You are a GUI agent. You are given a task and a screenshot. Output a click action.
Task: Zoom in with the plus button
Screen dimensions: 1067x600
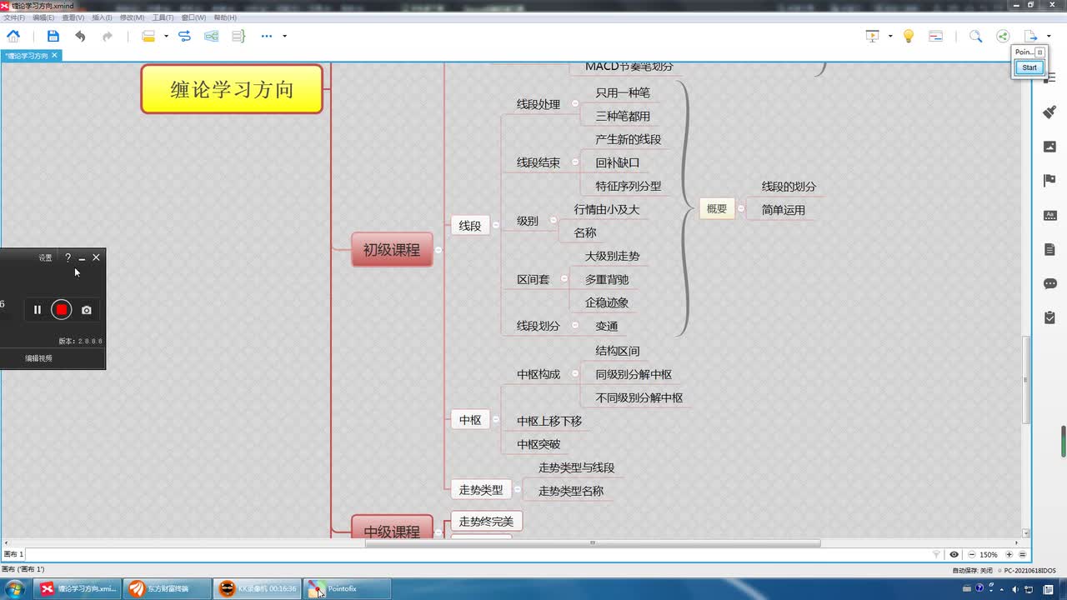point(1009,554)
